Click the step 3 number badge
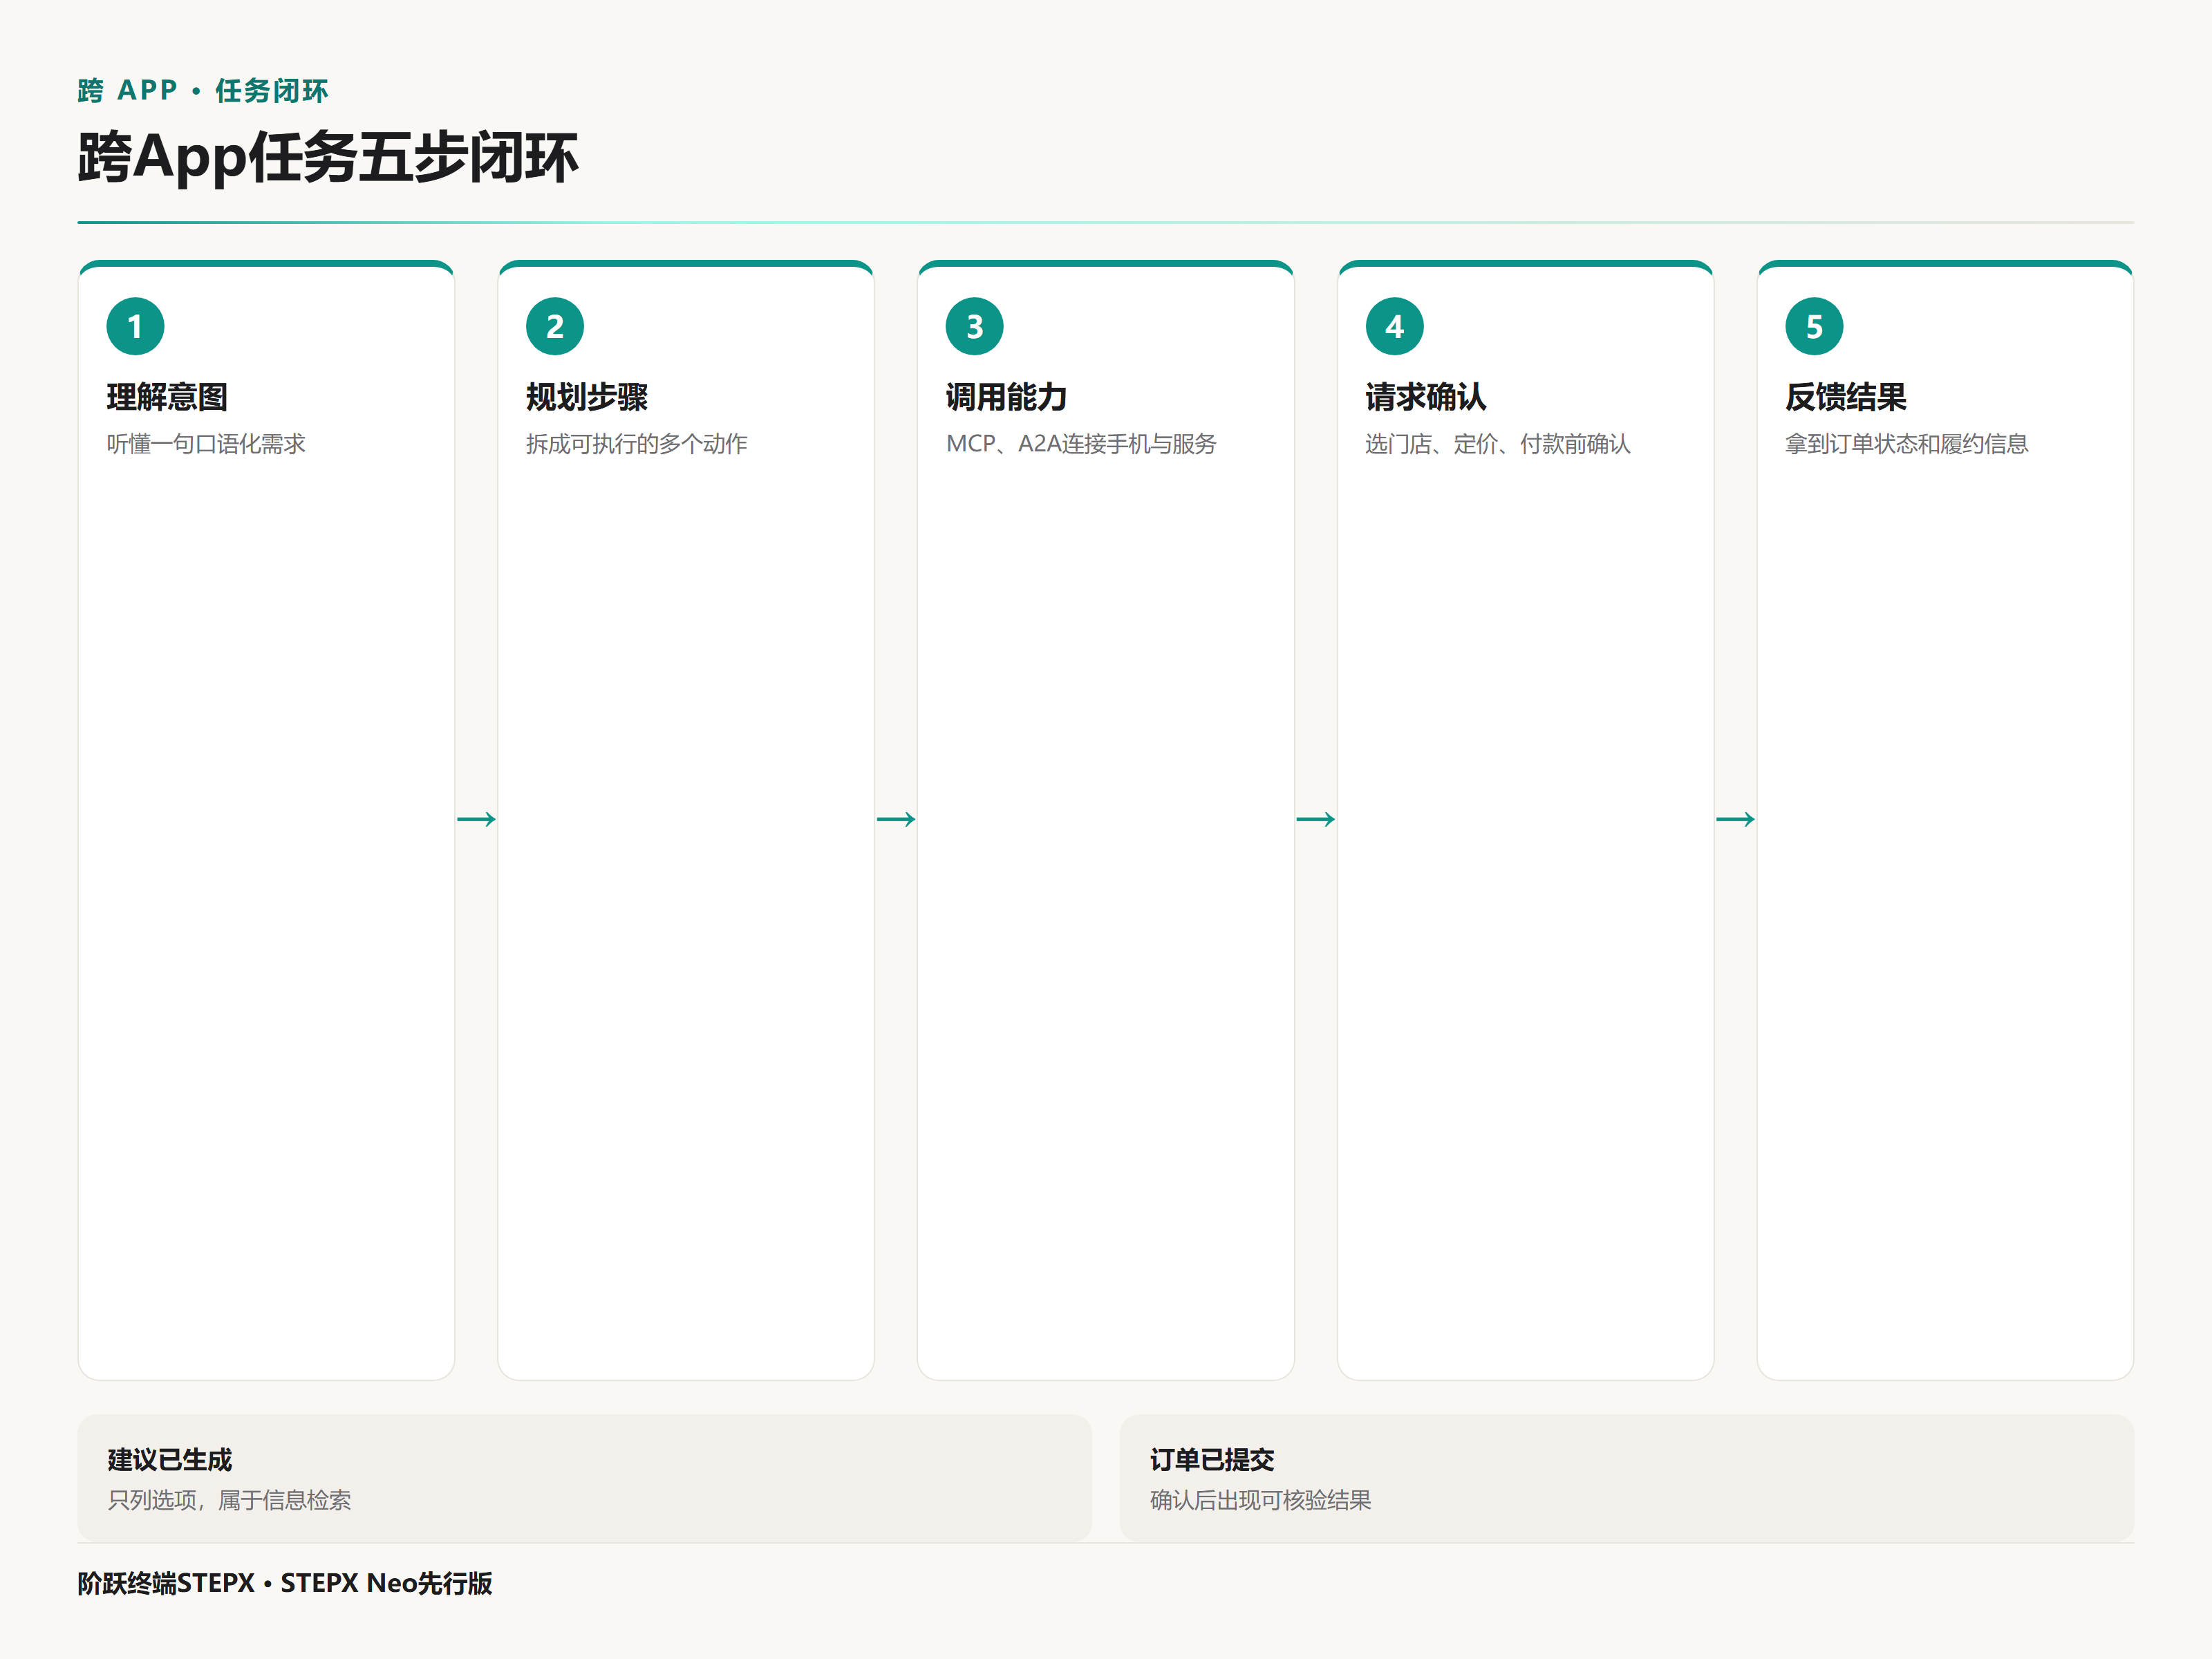The width and height of the screenshot is (2212, 1659). 975,326
